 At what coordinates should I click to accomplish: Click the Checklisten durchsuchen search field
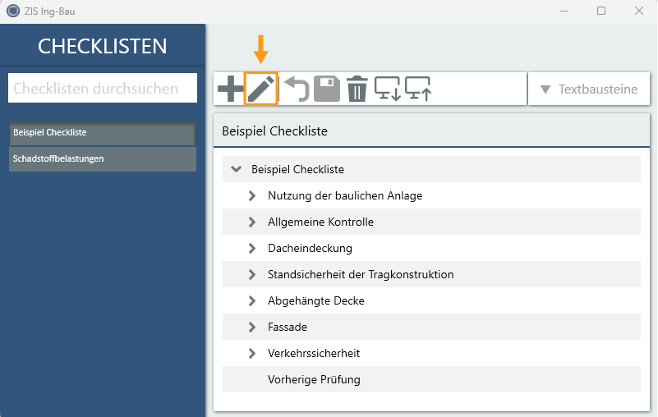coord(103,88)
